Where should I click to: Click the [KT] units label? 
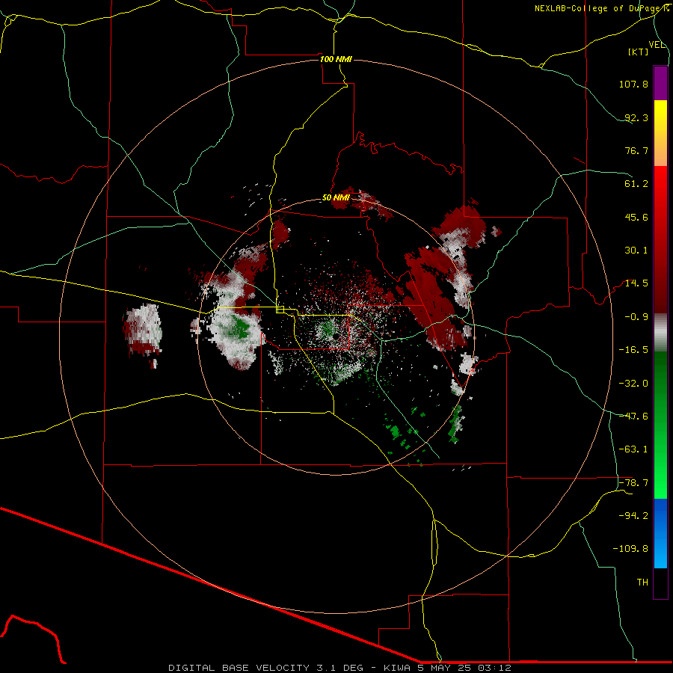pos(639,52)
